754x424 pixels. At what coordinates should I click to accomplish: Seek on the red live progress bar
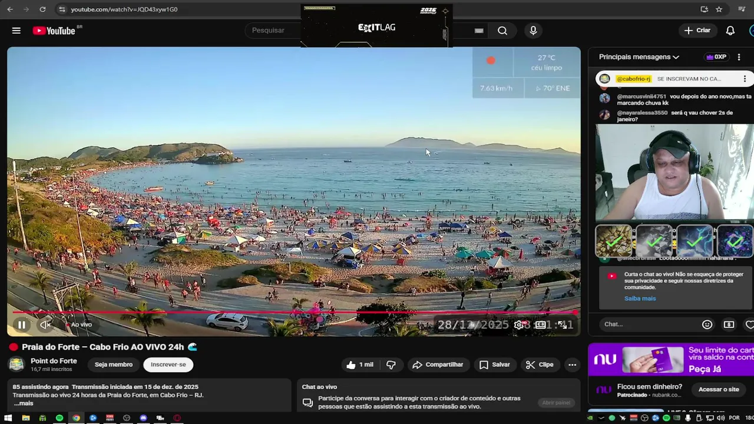(293, 312)
